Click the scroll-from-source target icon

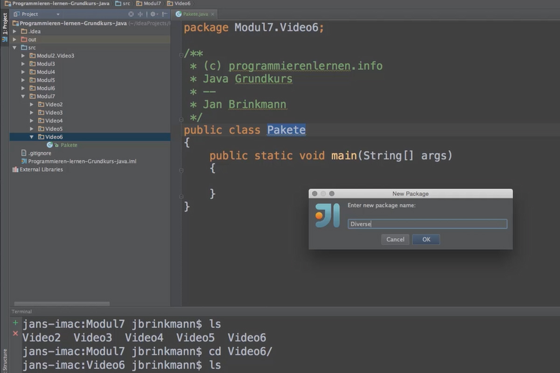[x=131, y=14]
